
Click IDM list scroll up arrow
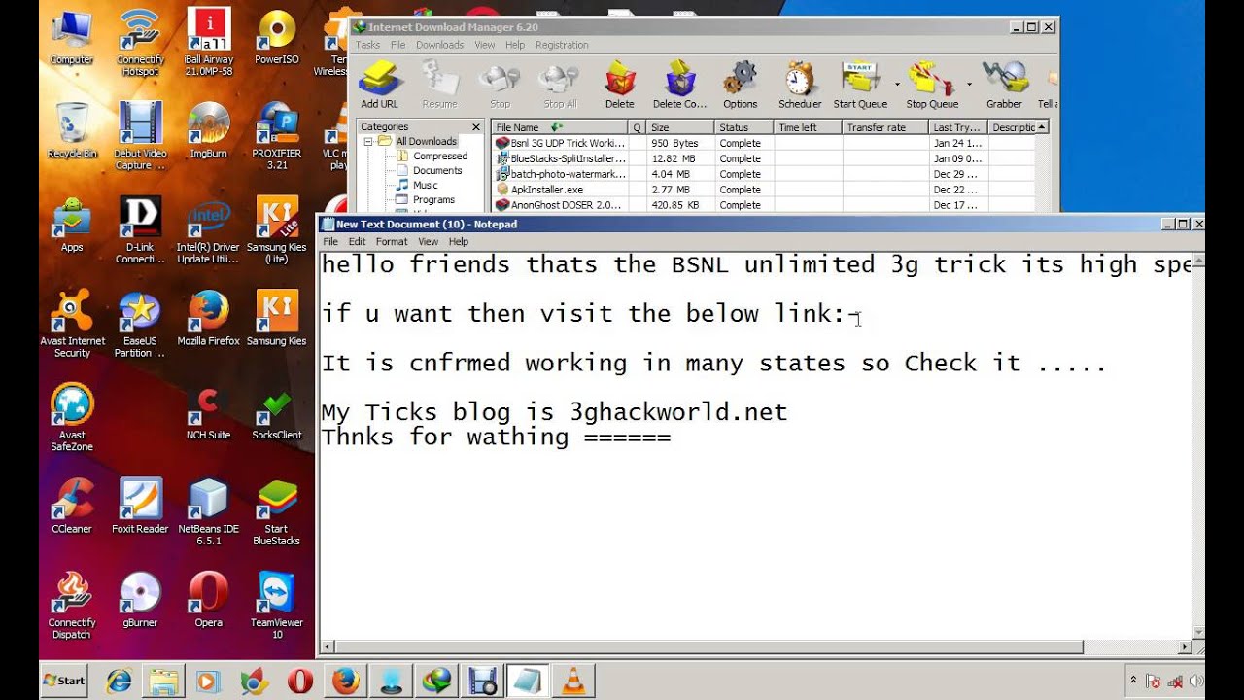point(1042,127)
